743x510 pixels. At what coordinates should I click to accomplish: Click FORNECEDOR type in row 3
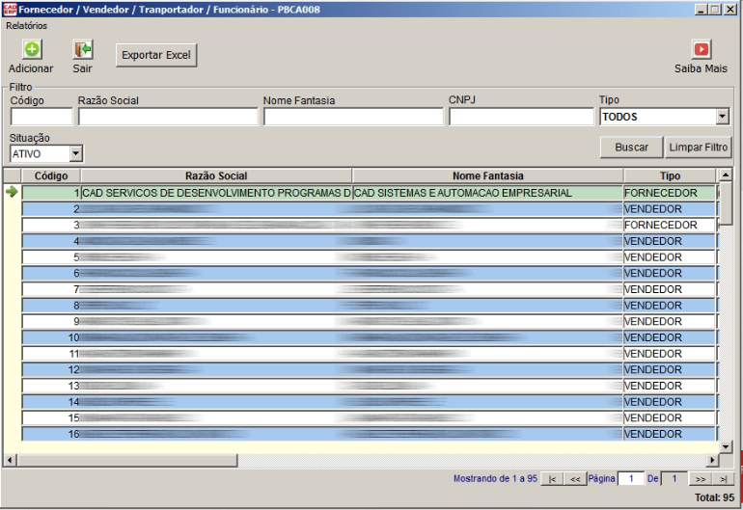(x=670, y=225)
